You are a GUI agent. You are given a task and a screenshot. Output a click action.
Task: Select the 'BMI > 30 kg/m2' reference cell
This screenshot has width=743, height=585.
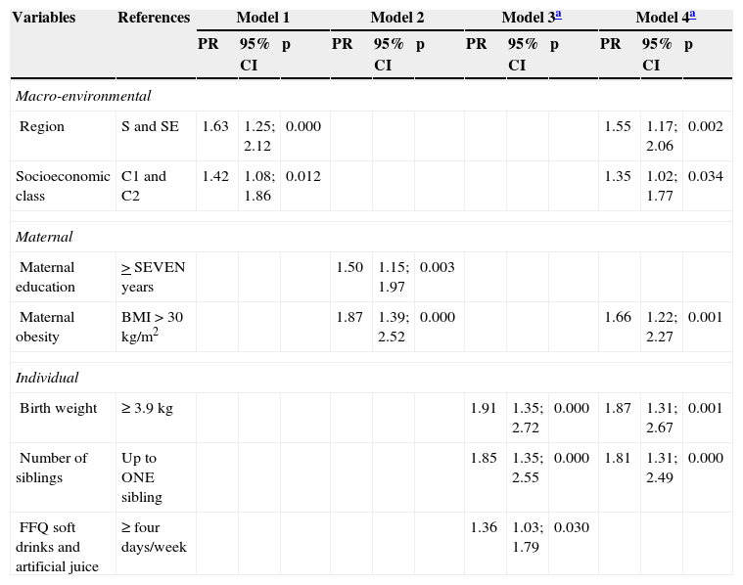pyautogui.click(x=153, y=327)
